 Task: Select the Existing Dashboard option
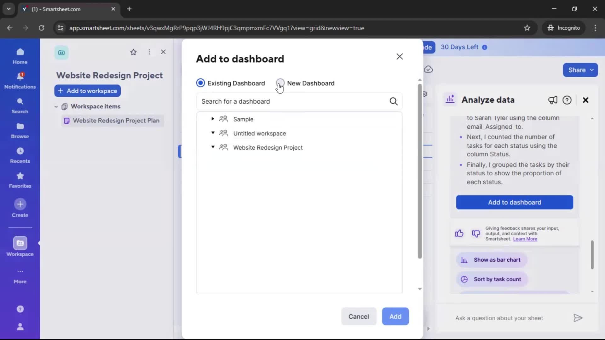pyautogui.click(x=201, y=83)
